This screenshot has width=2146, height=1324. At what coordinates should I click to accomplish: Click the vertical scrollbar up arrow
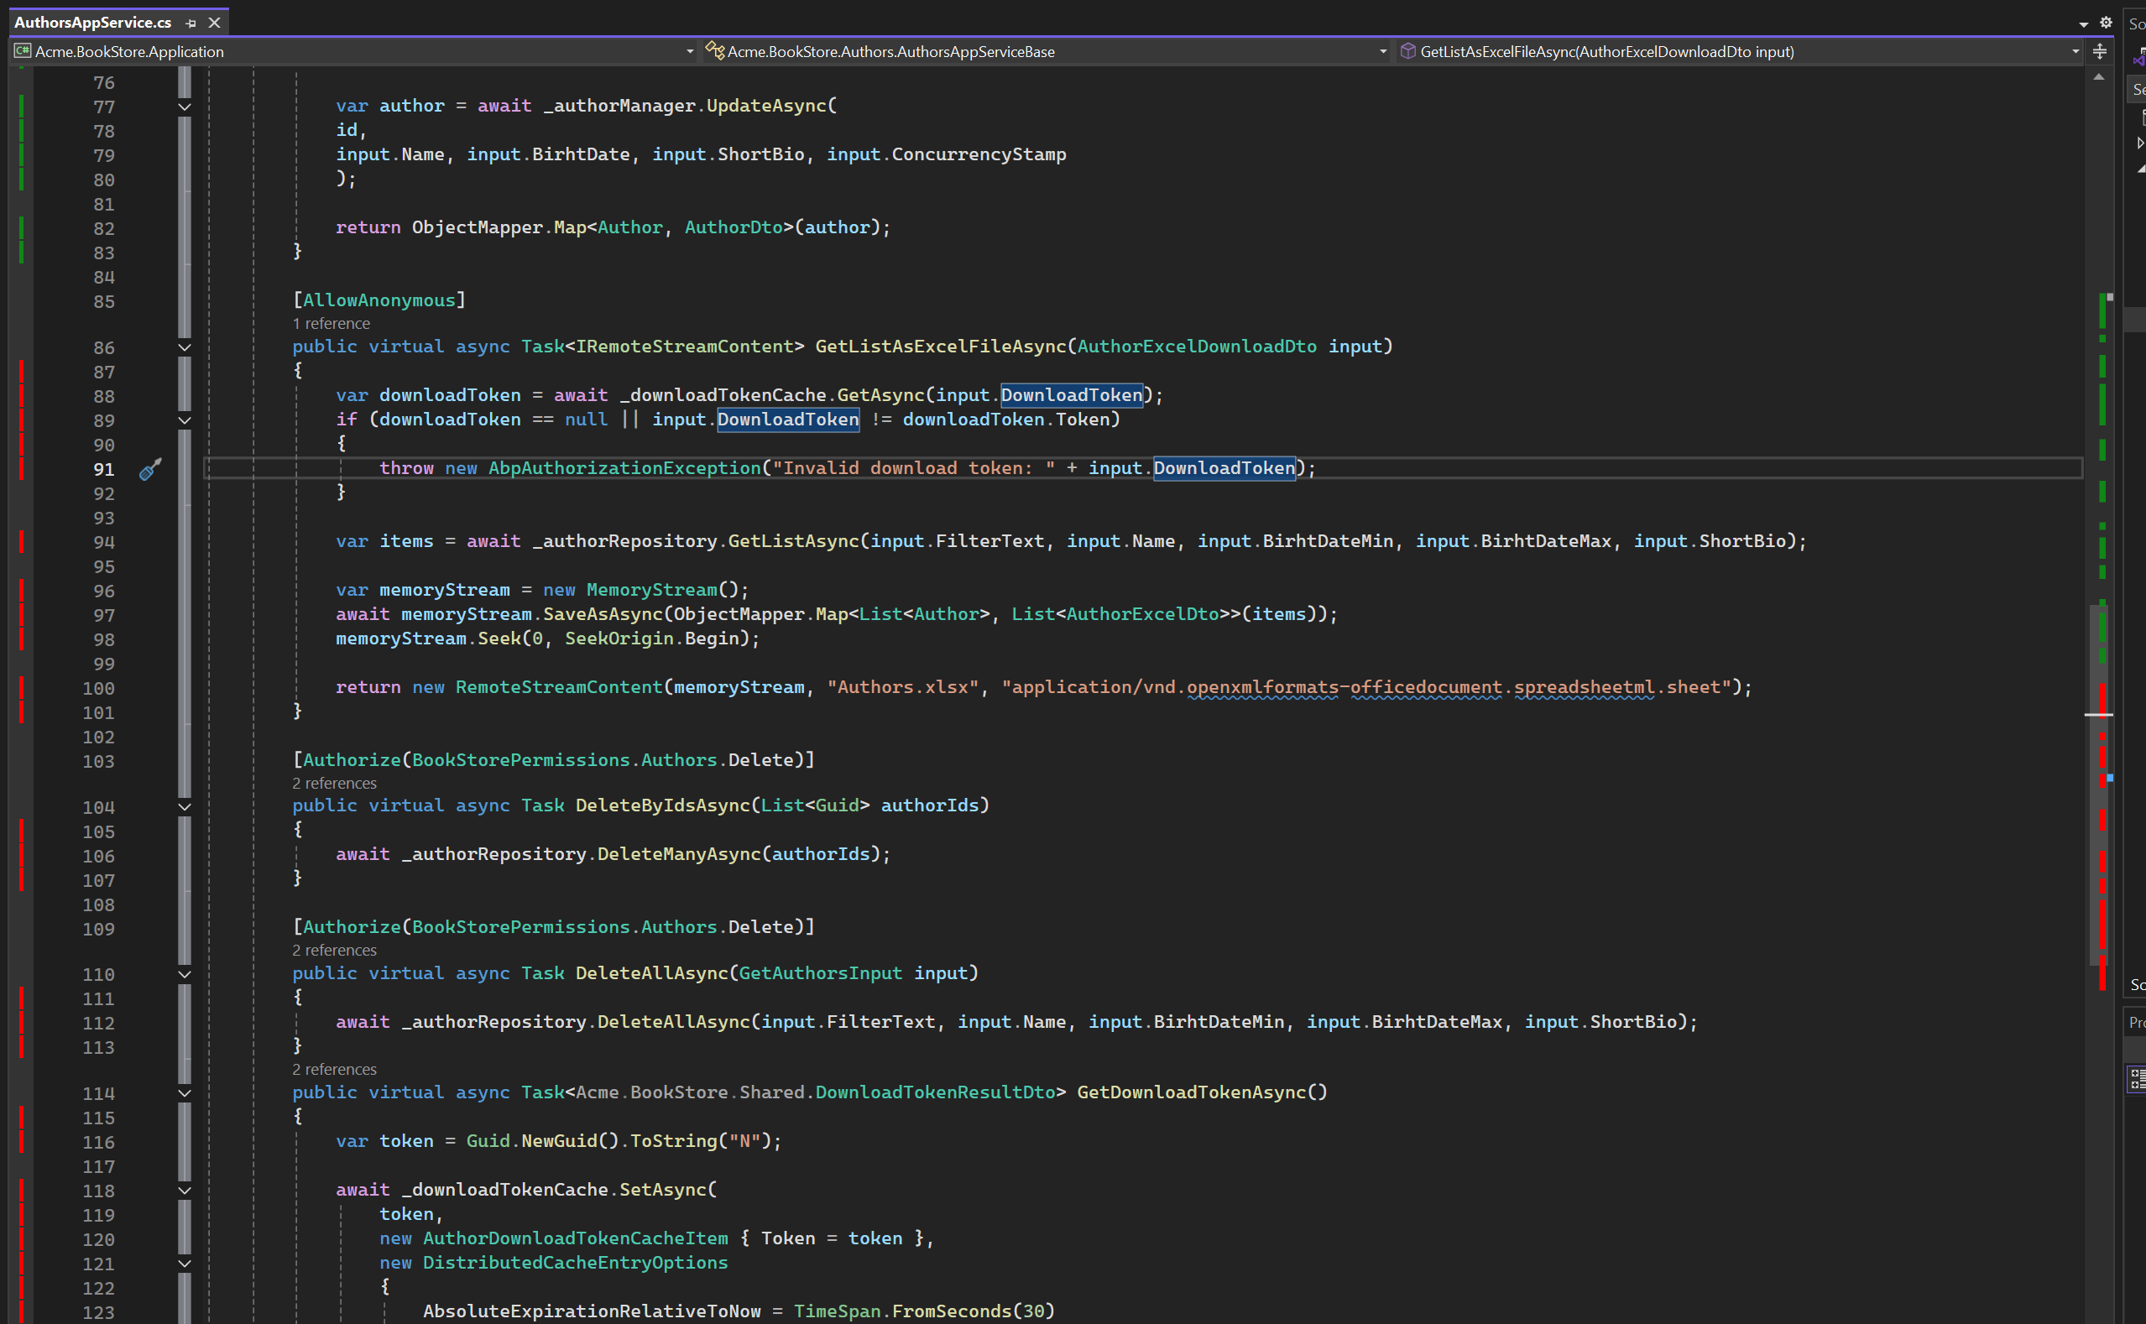(x=2099, y=78)
